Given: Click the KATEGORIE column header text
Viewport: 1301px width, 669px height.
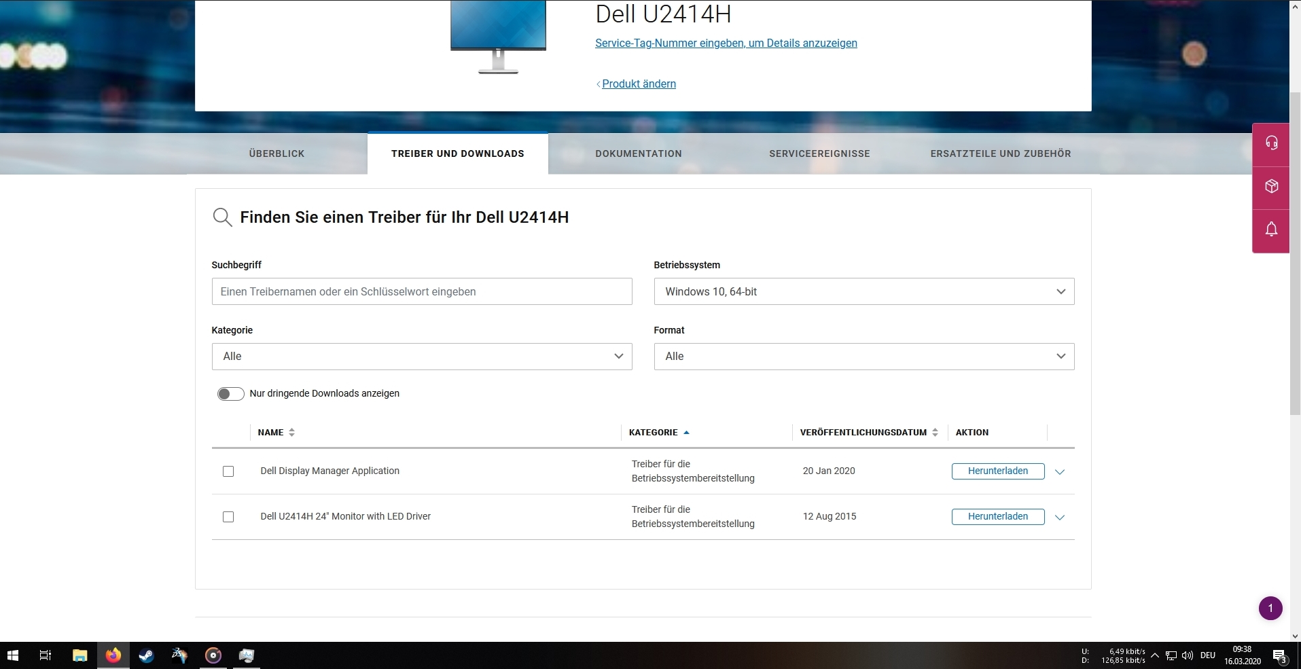Looking at the screenshot, I should (x=653, y=432).
